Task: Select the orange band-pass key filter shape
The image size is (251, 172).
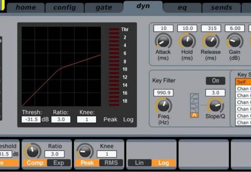Action: click(x=194, y=115)
